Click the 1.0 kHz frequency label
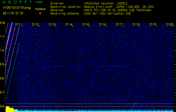The height and width of the screenshot is (112, 176). (x=3, y=50)
